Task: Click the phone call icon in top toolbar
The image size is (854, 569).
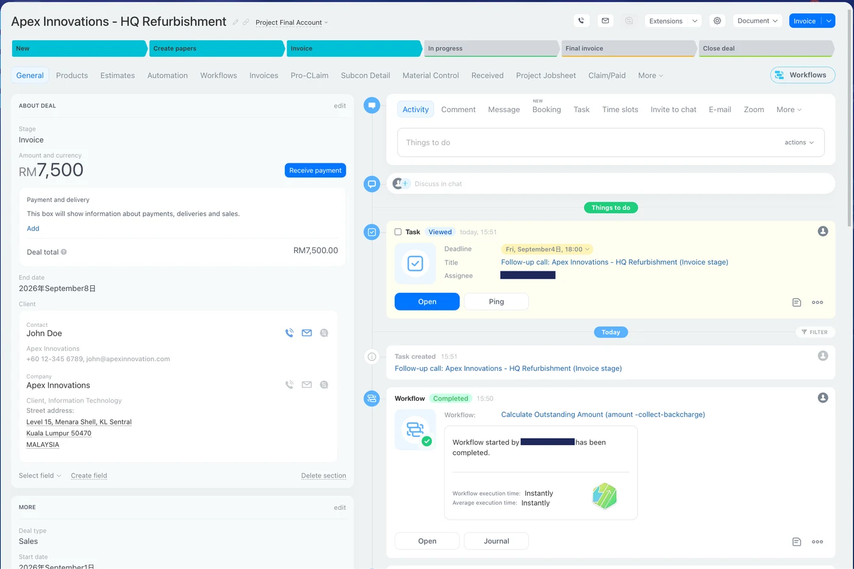Action: click(x=581, y=21)
